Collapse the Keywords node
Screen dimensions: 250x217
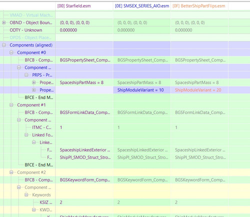click(x=26, y=195)
